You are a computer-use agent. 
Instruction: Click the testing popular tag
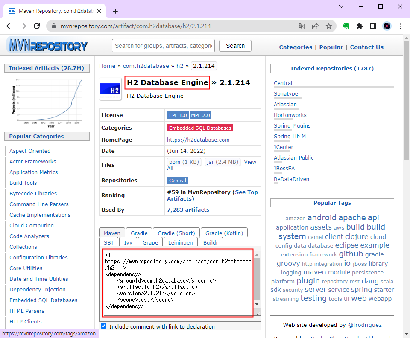click(x=313, y=298)
